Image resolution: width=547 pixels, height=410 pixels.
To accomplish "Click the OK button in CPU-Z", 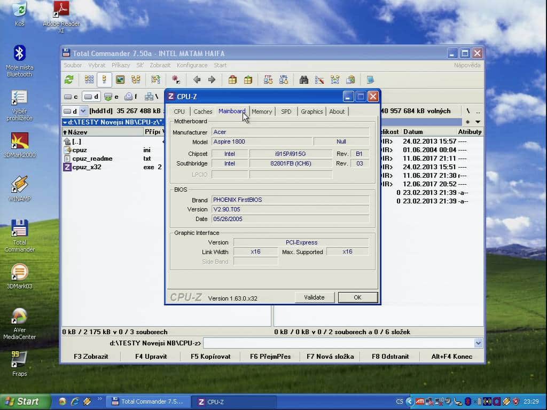I will 357,297.
